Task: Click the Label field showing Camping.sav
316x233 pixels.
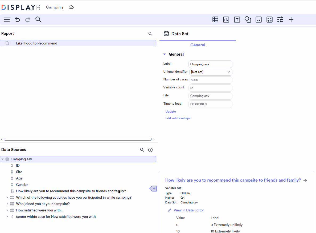Action: tap(210, 64)
